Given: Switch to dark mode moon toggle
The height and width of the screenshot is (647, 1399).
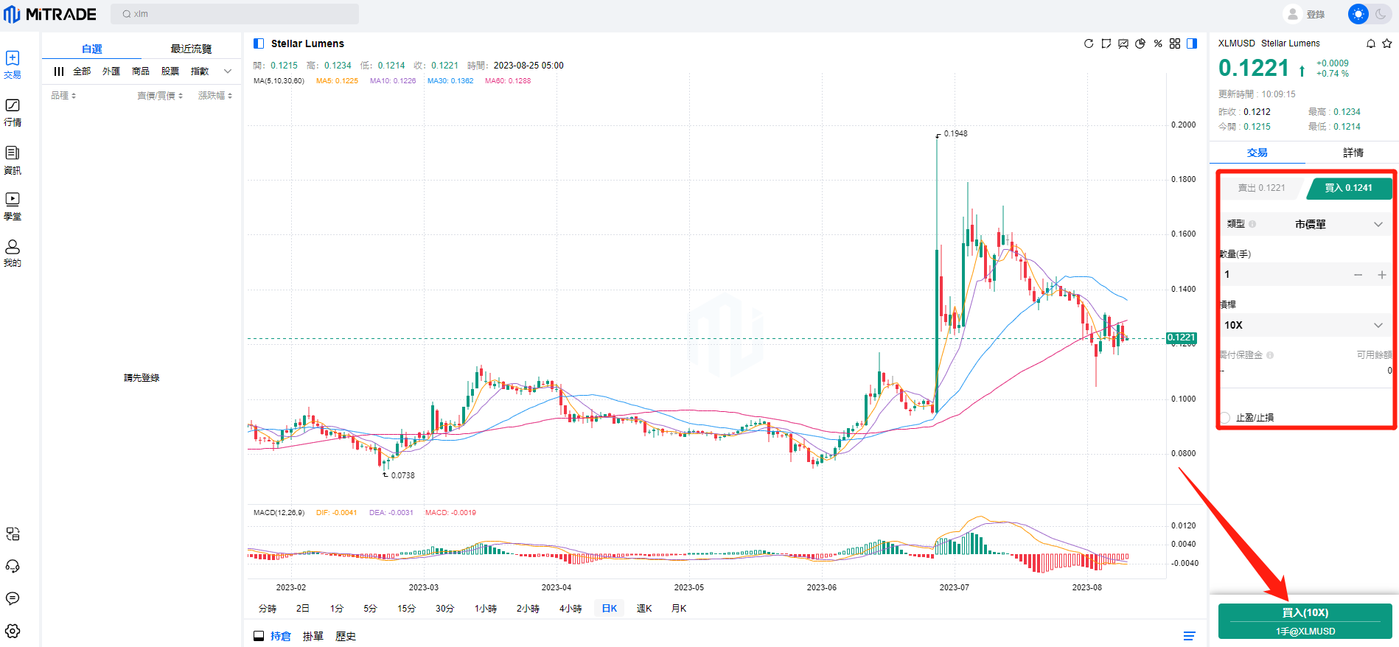Looking at the screenshot, I should [1381, 14].
